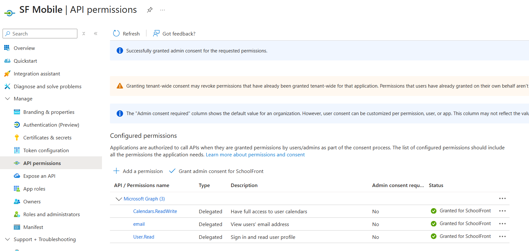Click 'Granted for SchoolFront' status in email row
Screen dimensions: 529x251
click(465, 224)
